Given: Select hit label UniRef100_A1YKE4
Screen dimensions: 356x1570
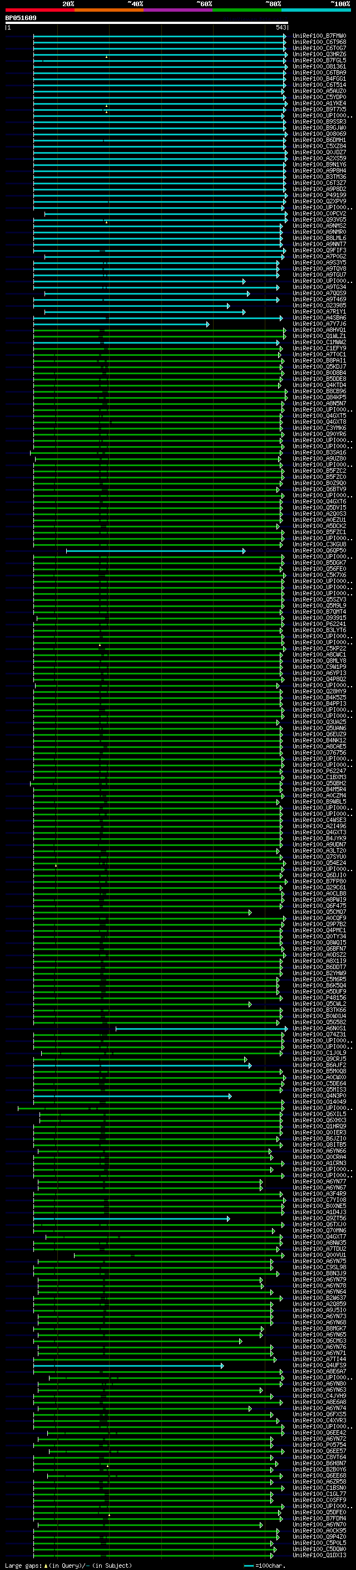Looking at the screenshot, I should click(319, 103).
